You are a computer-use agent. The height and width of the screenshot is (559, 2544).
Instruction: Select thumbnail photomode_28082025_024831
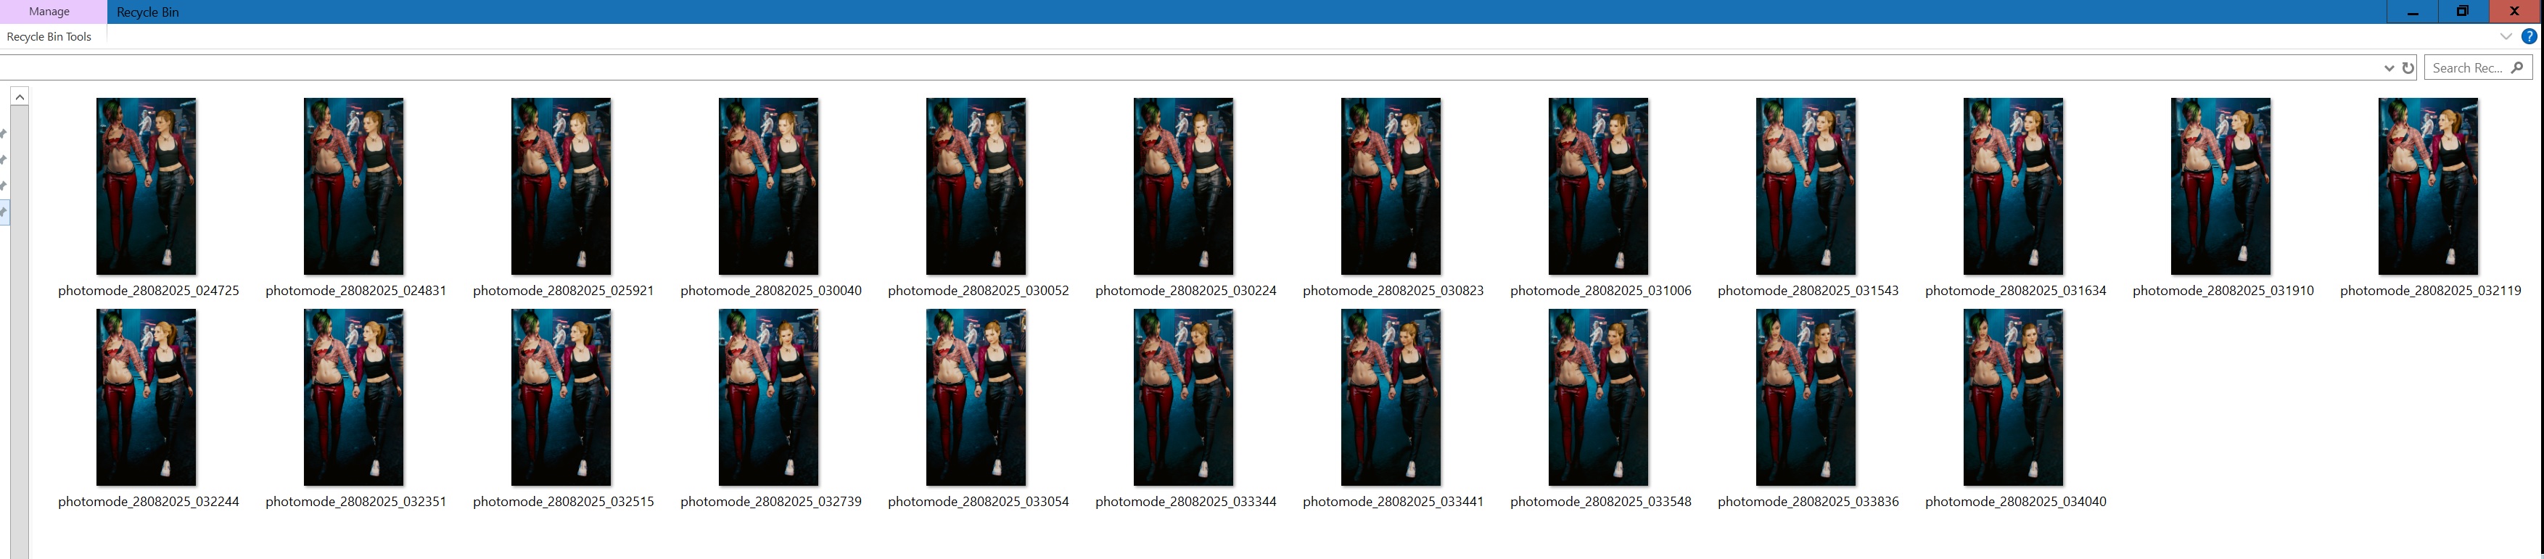[353, 186]
